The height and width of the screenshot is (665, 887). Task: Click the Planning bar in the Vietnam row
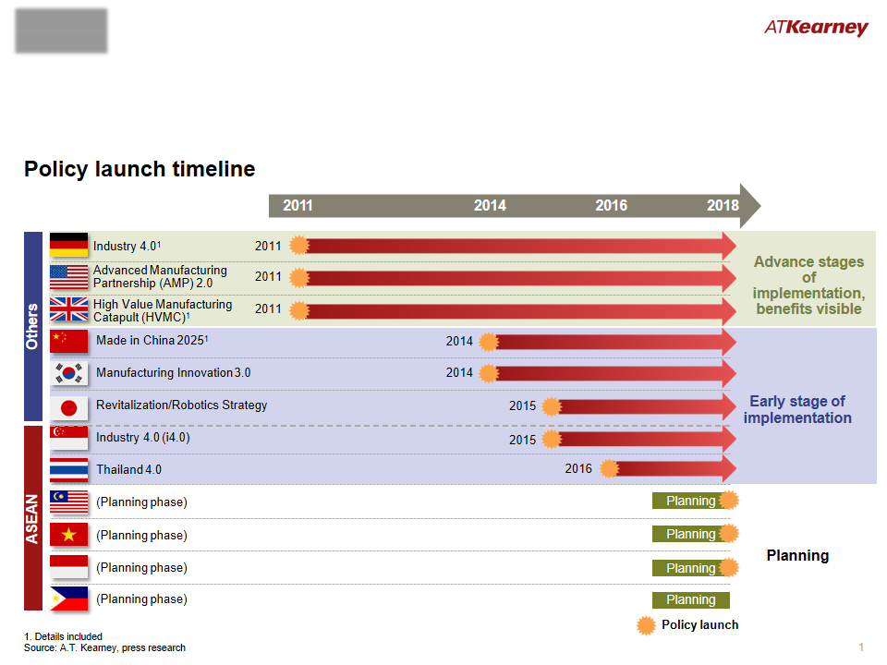pyautogui.click(x=691, y=534)
